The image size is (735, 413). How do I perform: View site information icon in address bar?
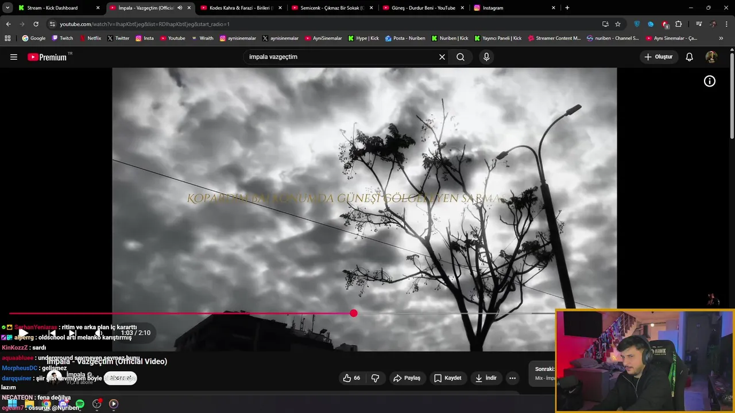click(x=52, y=24)
